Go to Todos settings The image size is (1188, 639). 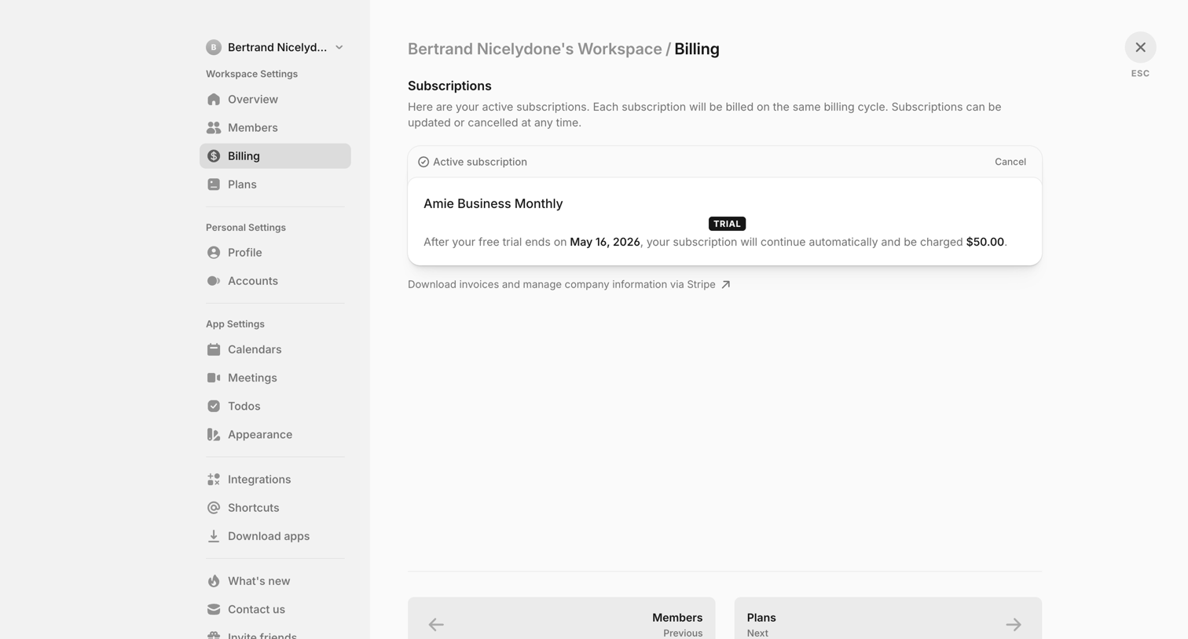[275, 406]
